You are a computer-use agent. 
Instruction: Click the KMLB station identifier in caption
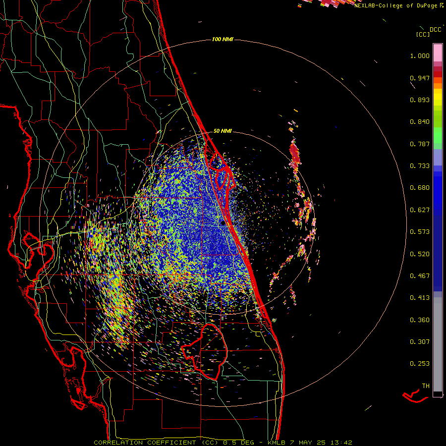point(276,443)
